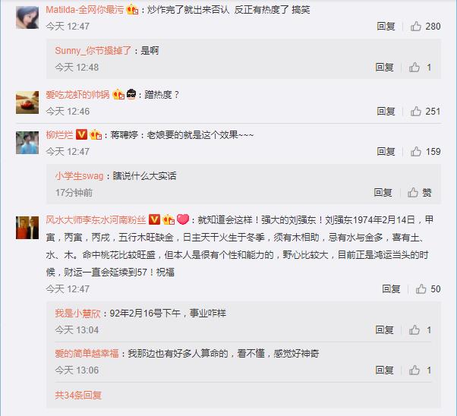Image resolution: width=457 pixels, height=416 pixels.
Task: Thumbs-up 柳烂烂's comment with 159 likes
Action: pyautogui.click(x=416, y=151)
